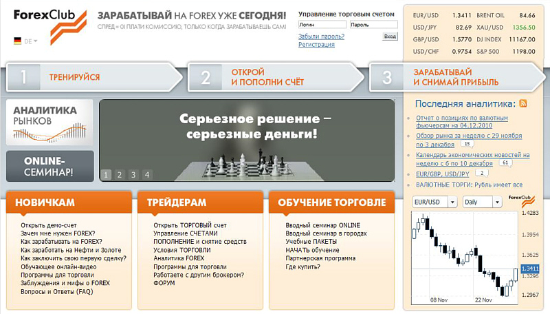This screenshot has width=550, height=314.
Task: Switch to banner slide 3
Action: [133, 175]
